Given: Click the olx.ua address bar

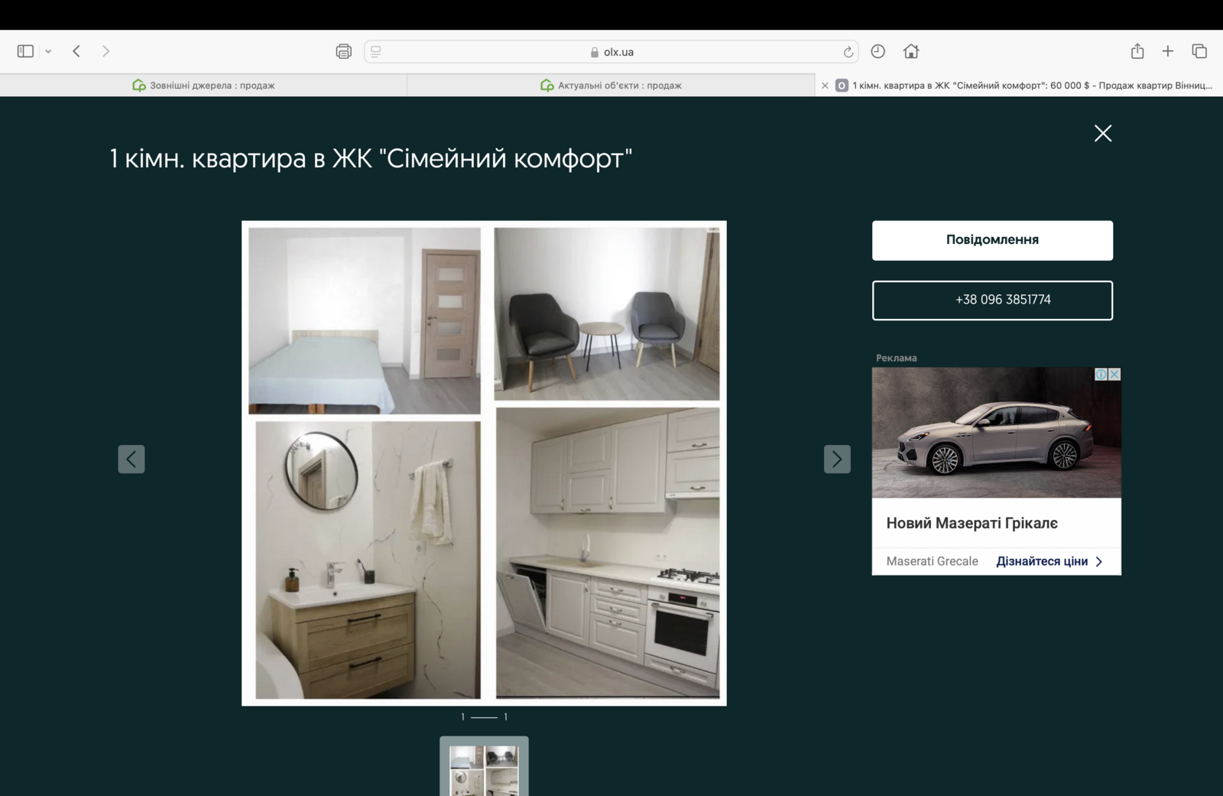Looking at the screenshot, I should click(611, 52).
